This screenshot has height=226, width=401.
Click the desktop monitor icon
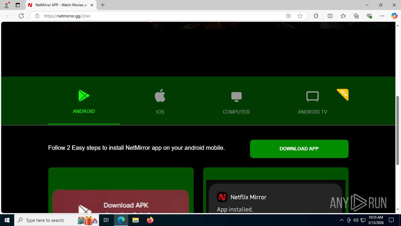[x=236, y=97]
